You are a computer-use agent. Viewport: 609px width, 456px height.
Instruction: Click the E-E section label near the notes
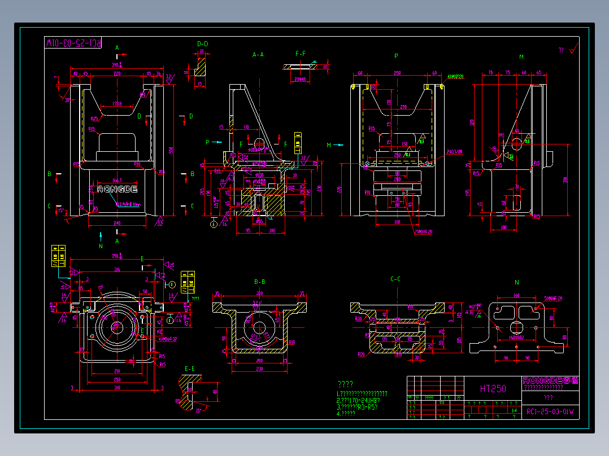(x=191, y=370)
